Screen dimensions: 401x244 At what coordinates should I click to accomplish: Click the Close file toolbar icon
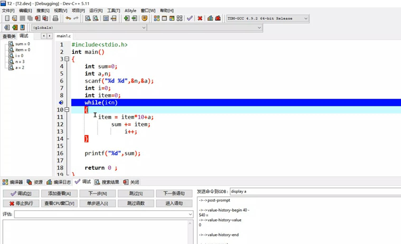click(38, 18)
